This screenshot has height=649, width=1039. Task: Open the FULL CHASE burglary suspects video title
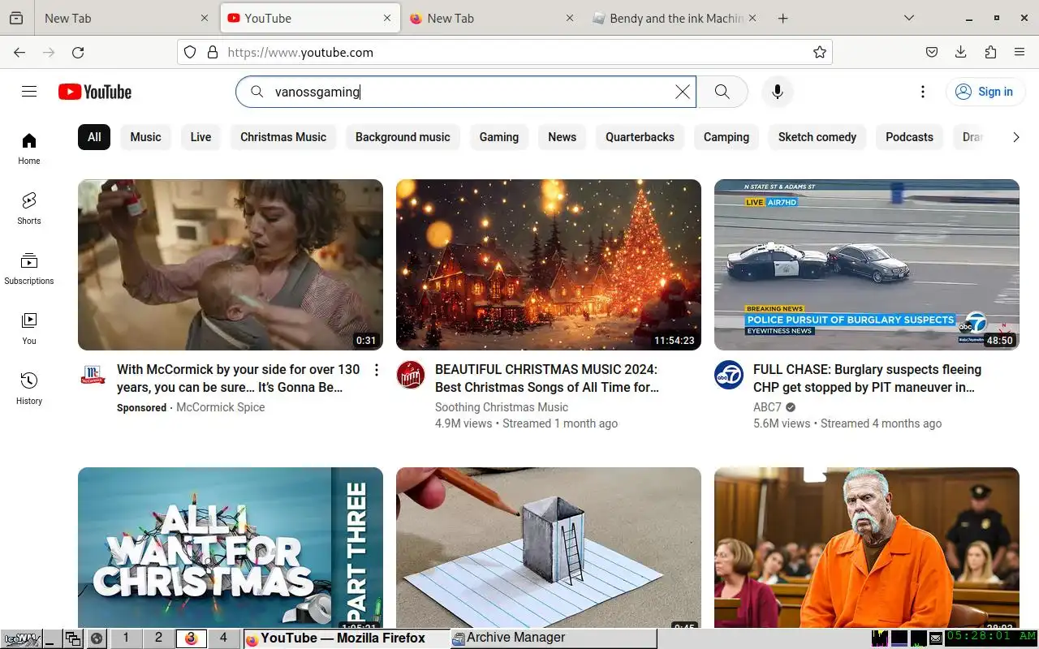(868, 378)
